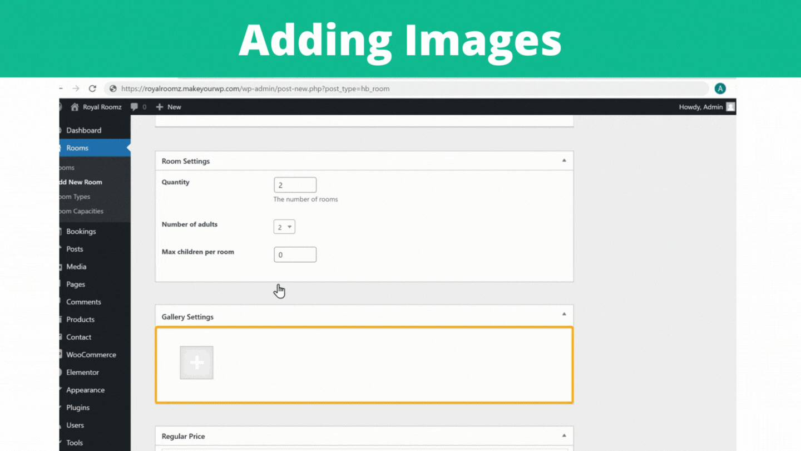801x451 pixels.
Task: Click the plus New icon in admin bar
Action: [160, 107]
